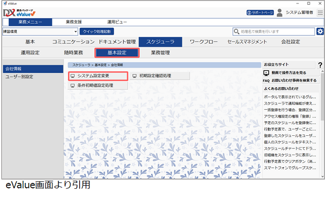The image size is (325, 197).
Task: Open the 練習環境 environment dropdown
Action: (40, 31)
